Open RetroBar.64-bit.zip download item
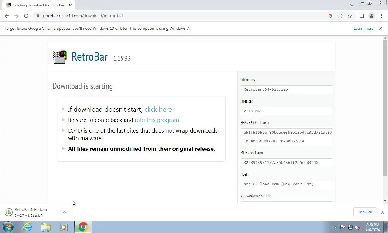388x233 pixels. point(30,212)
